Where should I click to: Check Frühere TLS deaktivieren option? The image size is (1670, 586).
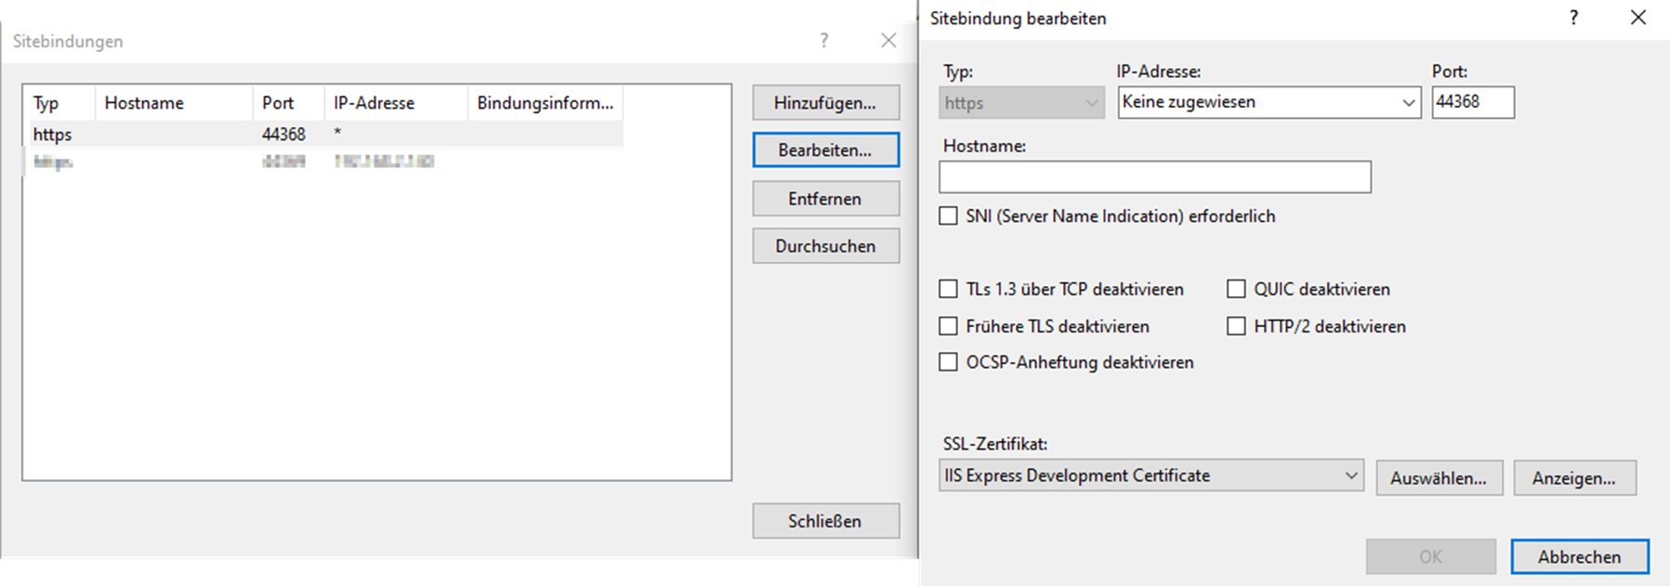[948, 327]
